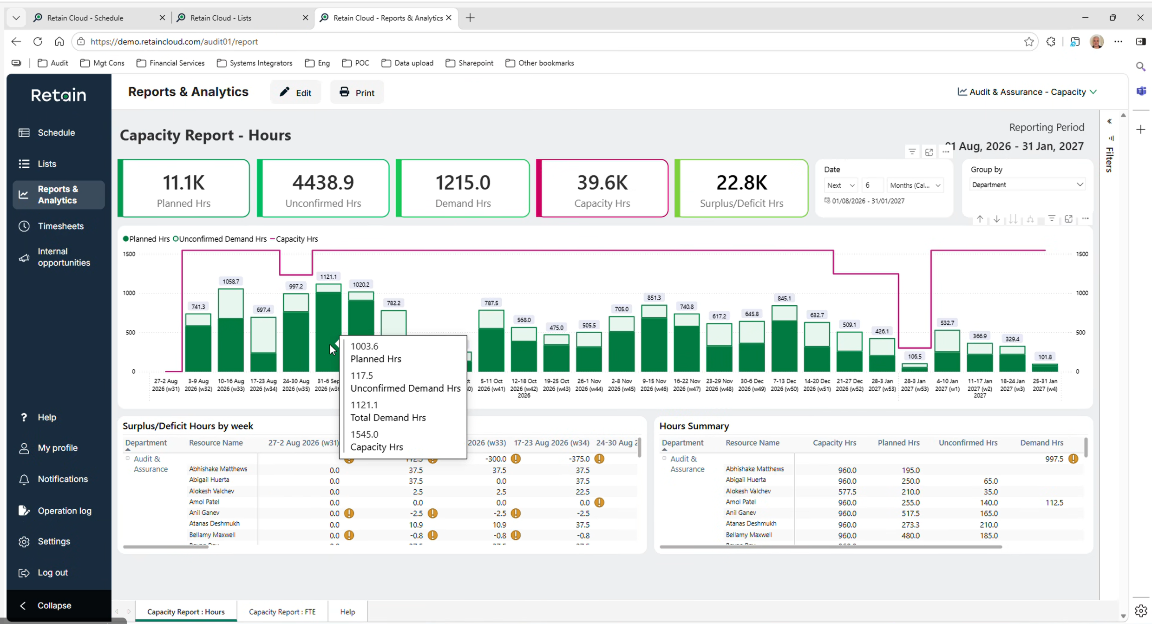Click the Date slicer number field showing 6

point(872,185)
